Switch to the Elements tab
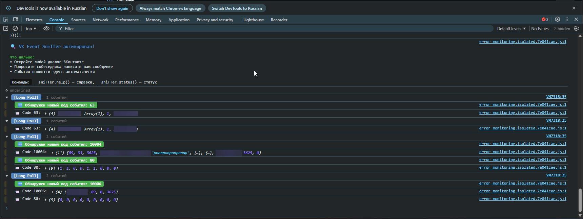 34,20
